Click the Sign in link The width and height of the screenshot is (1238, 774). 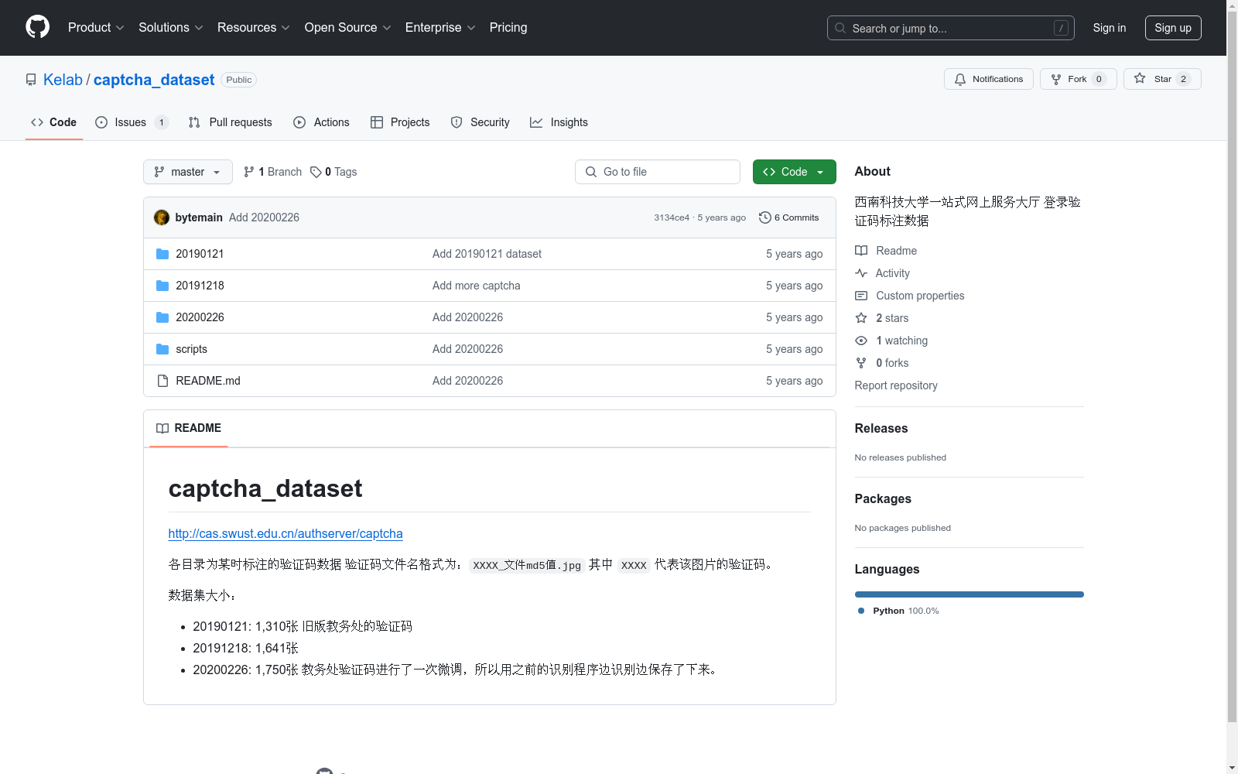click(1110, 28)
